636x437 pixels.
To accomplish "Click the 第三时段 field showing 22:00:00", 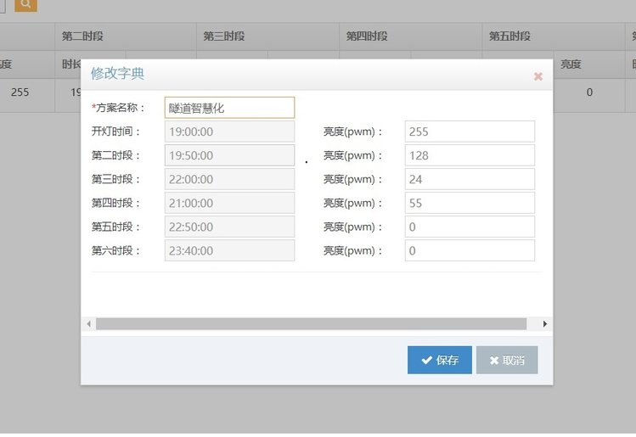I will coord(229,179).
